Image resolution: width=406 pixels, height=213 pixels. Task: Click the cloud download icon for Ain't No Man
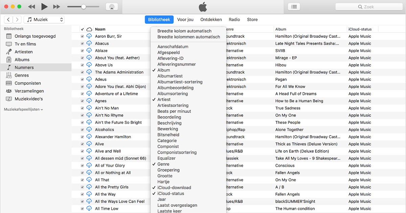point(89,108)
